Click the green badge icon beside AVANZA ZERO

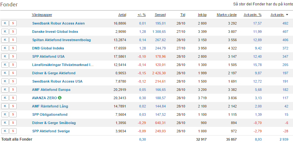click(60, 98)
